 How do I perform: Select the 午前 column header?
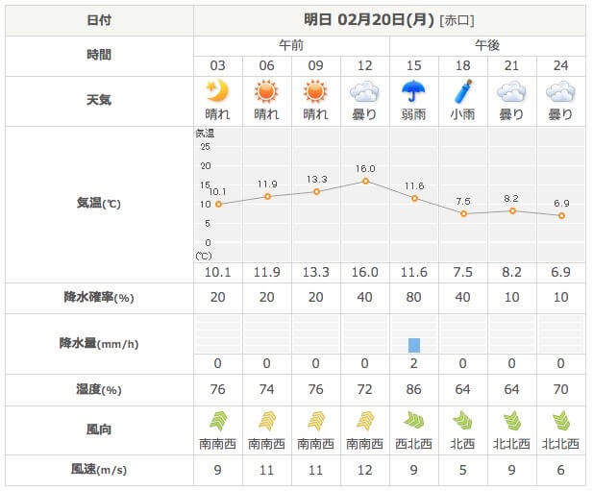tap(291, 45)
